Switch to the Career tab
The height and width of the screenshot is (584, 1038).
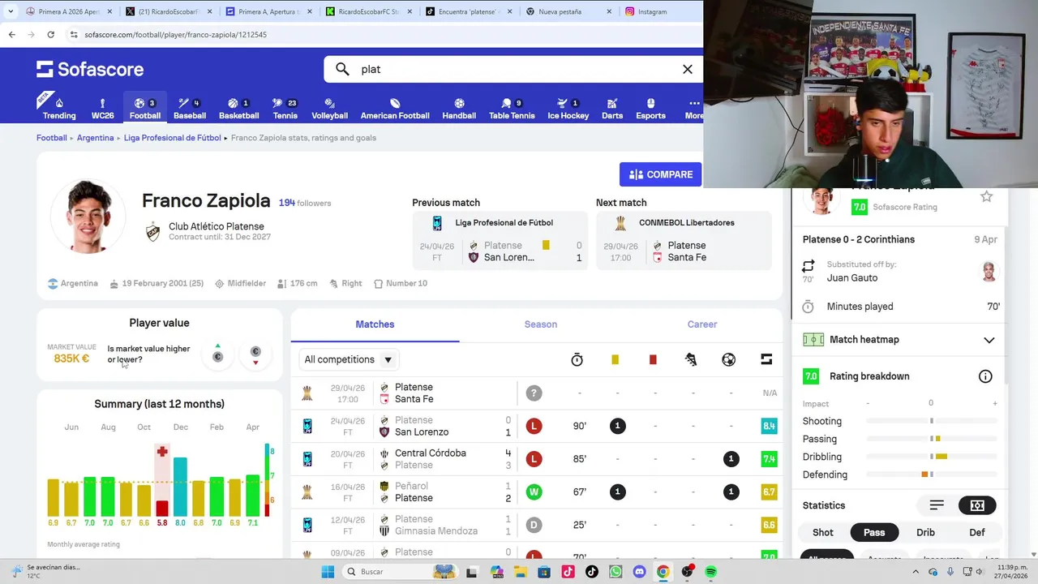pos(702,324)
